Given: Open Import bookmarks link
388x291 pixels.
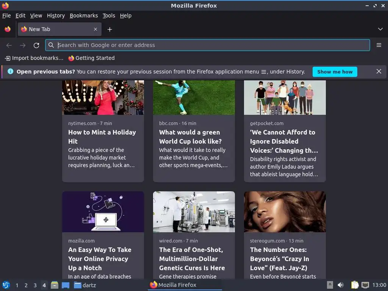Looking at the screenshot, I should 34,58.
